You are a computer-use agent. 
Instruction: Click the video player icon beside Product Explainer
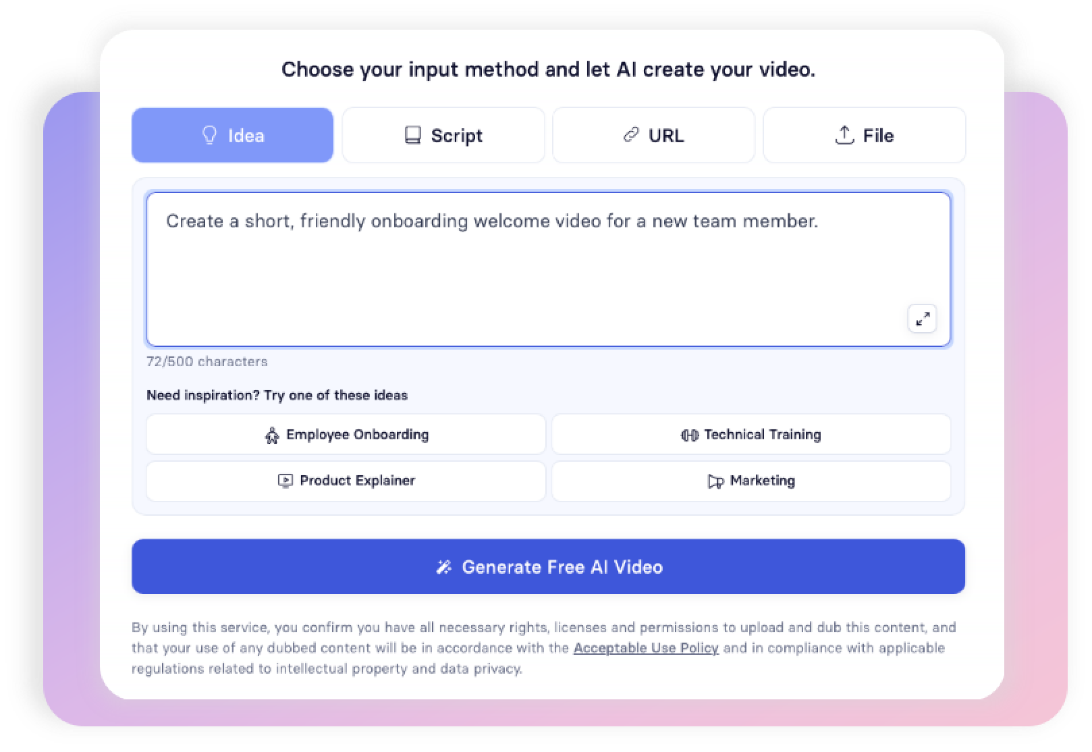click(x=285, y=481)
